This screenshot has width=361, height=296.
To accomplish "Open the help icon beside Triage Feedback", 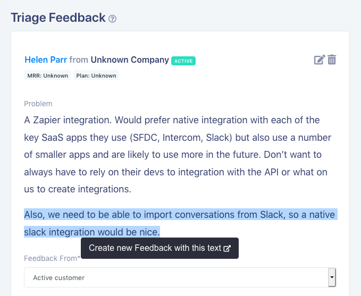I will pyautogui.click(x=112, y=19).
